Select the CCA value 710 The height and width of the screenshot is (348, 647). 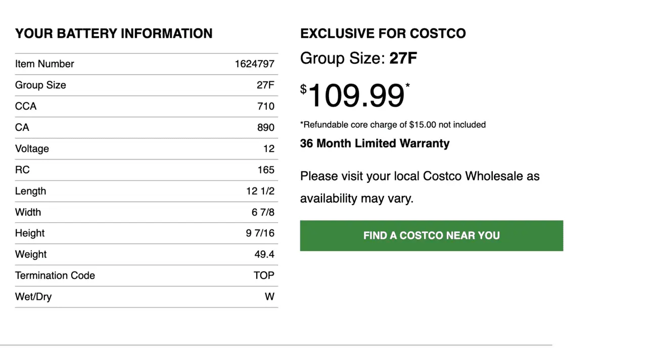pyautogui.click(x=266, y=106)
